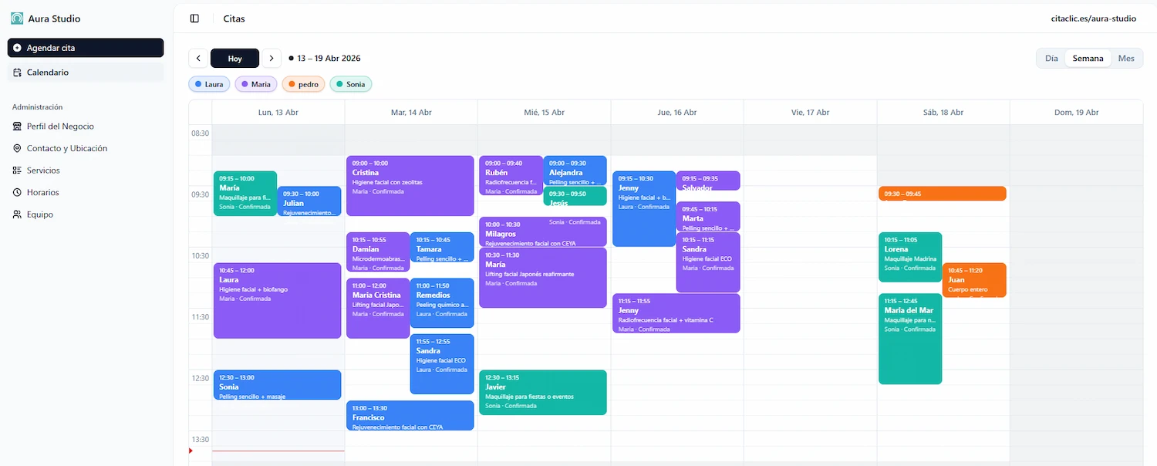Click the next week chevron arrow

271,58
